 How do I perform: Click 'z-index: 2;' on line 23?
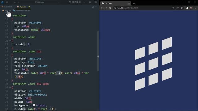click(x=23, y=44)
